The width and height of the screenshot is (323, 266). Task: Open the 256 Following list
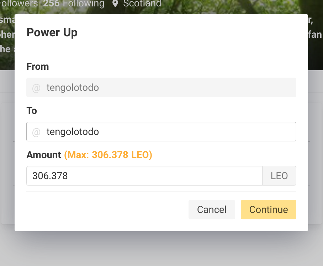tap(74, 4)
